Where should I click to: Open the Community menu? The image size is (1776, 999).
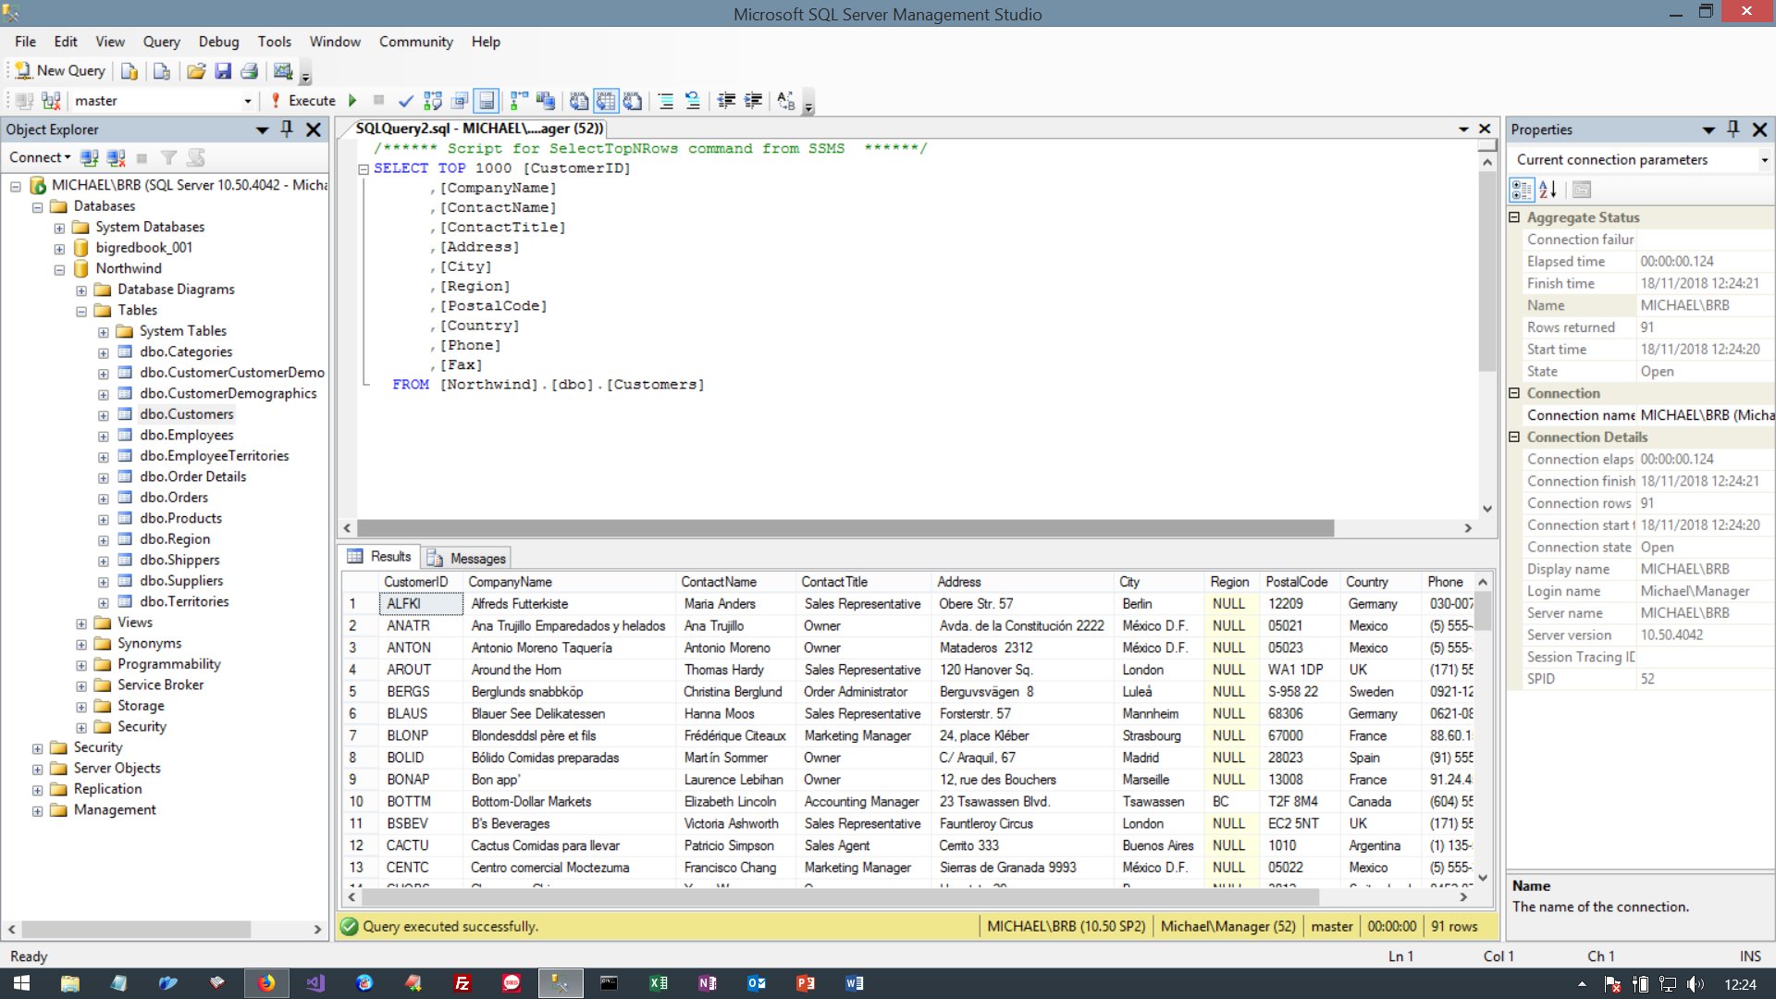point(415,42)
